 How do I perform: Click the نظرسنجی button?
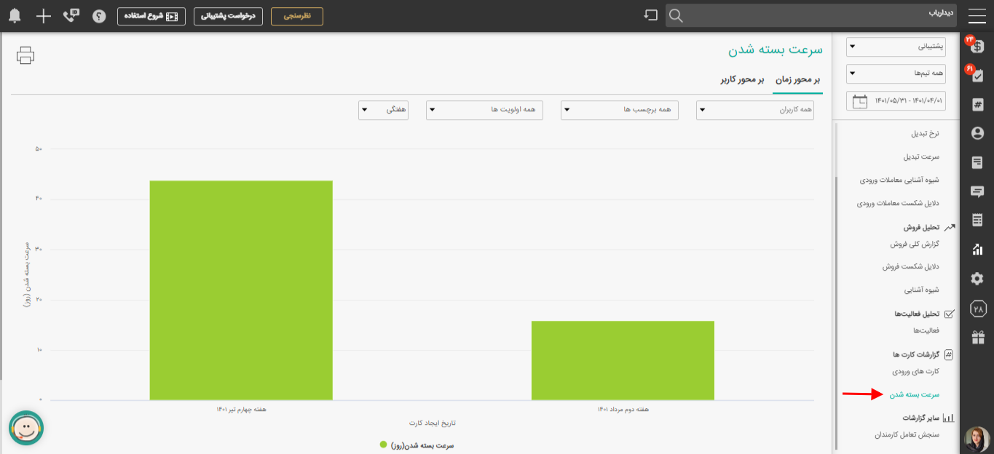296,16
